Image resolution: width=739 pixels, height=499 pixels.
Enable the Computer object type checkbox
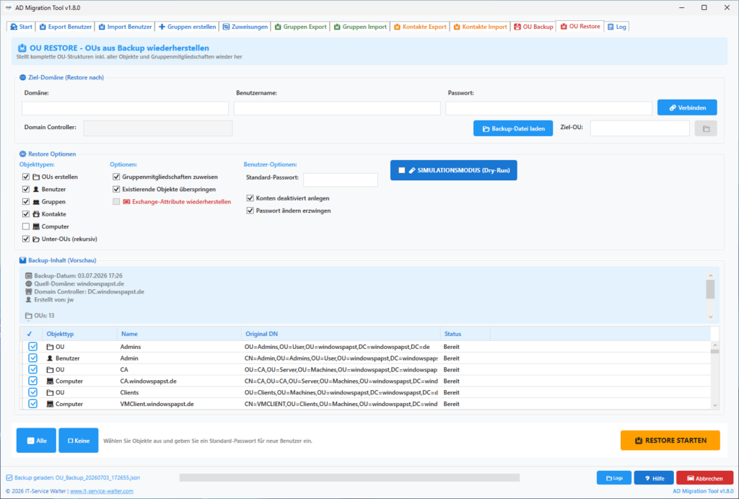click(26, 226)
